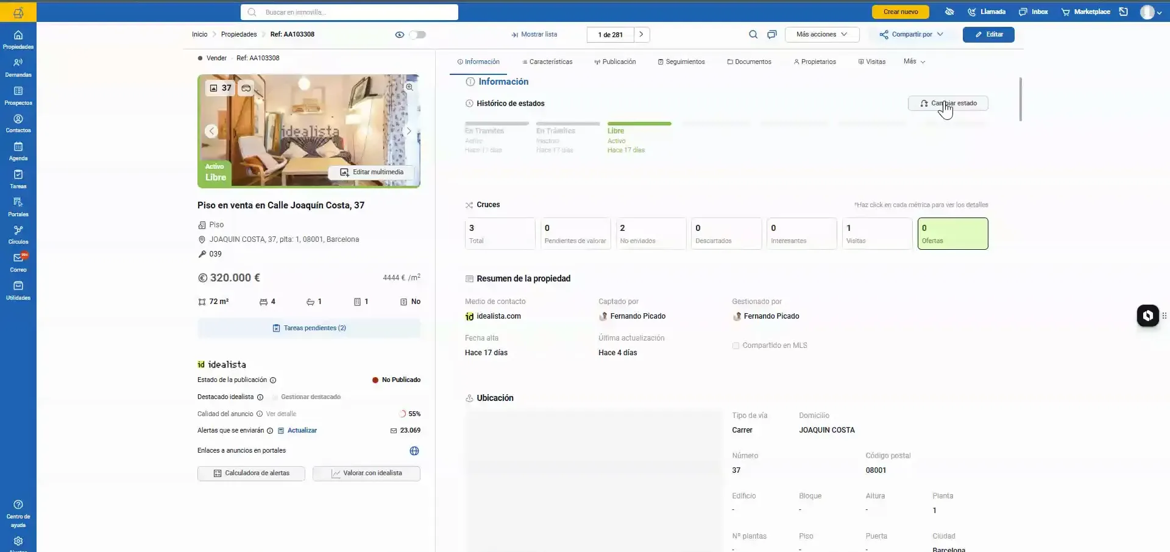Open Tareas in the sidebar
The image size is (1170, 552).
tap(18, 179)
